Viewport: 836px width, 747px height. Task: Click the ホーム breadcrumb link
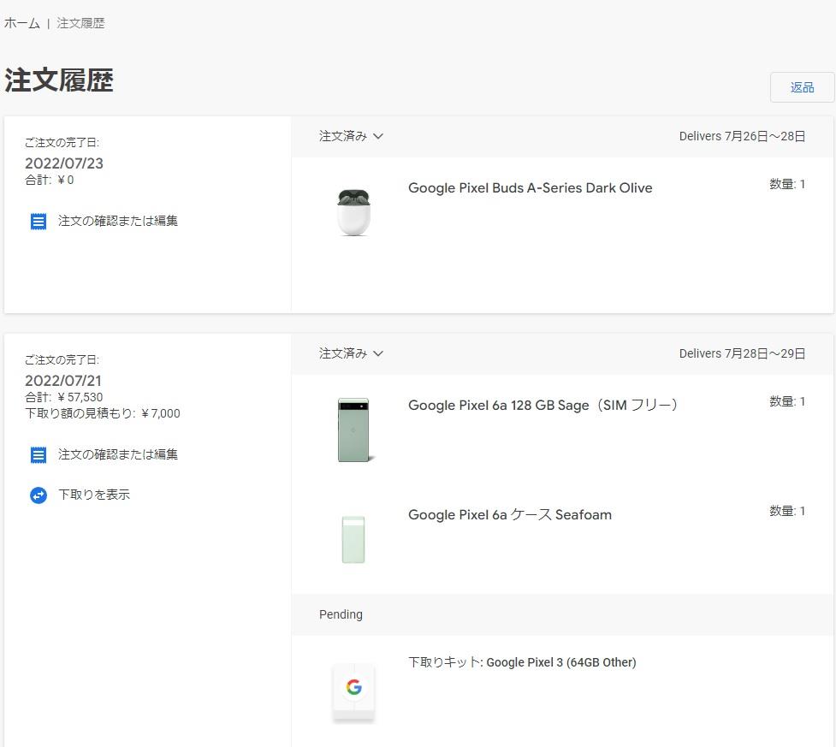pos(22,23)
